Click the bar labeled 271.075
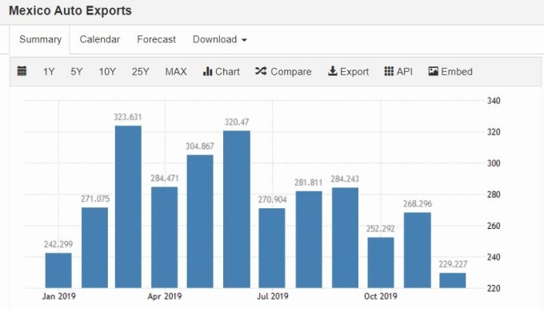This screenshot has width=544, height=309. (x=94, y=247)
